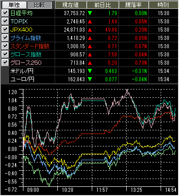Click the TOPIX up arrow indicator
The image size is (179, 196).
pos(90,22)
